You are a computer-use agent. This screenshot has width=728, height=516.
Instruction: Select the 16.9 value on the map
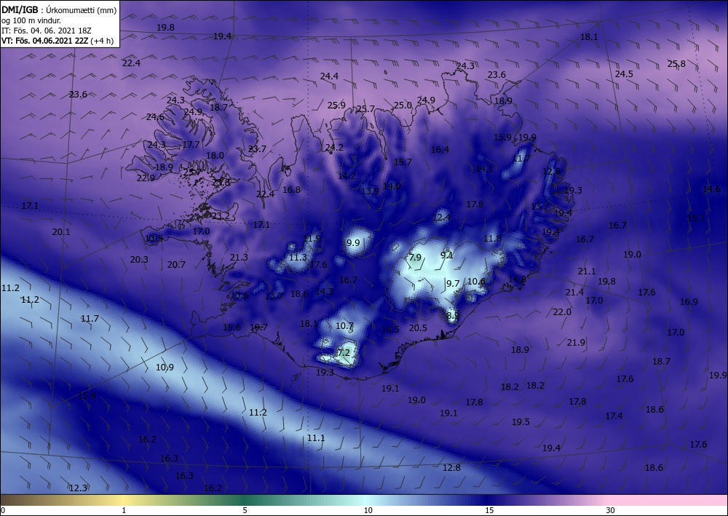click(x=689, y=301)
